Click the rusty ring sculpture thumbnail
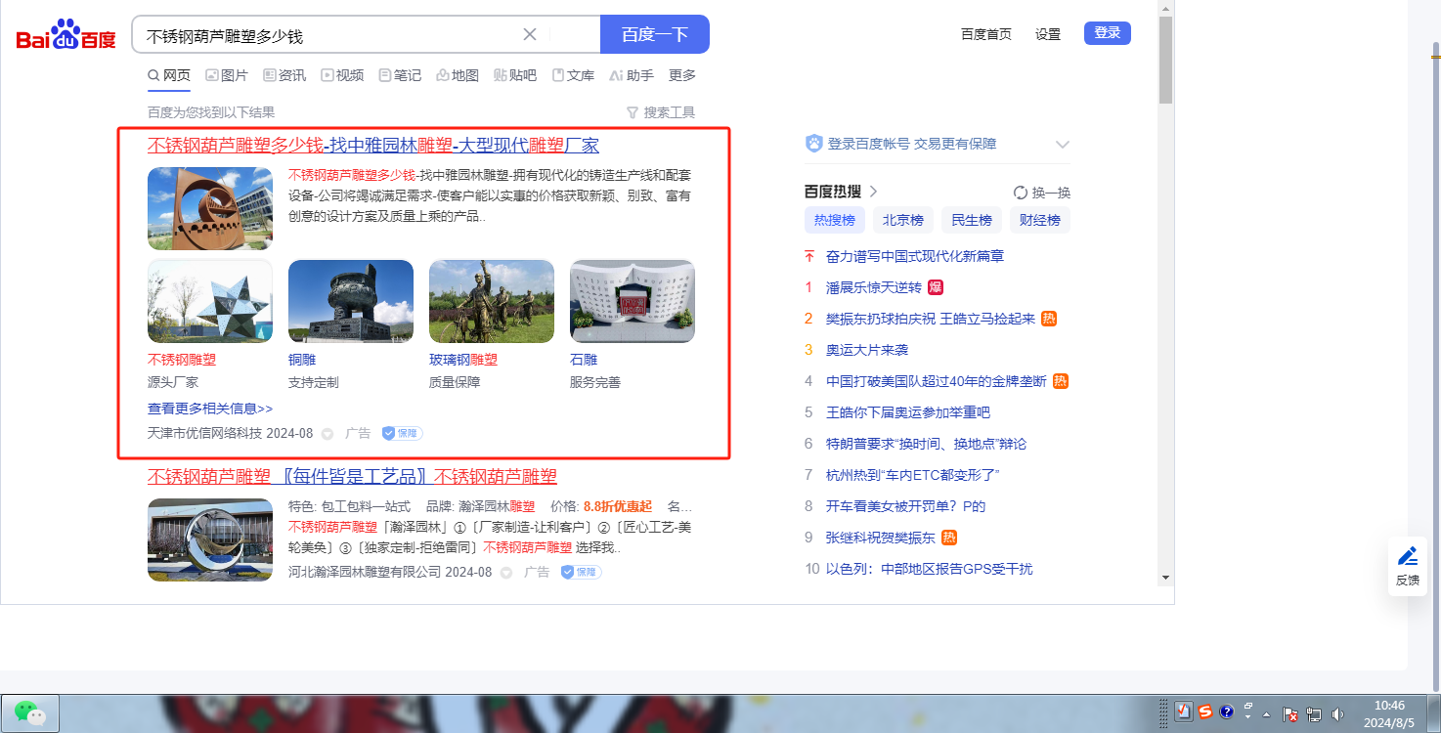The image size is (1441, 733). [x=210, y=208]
